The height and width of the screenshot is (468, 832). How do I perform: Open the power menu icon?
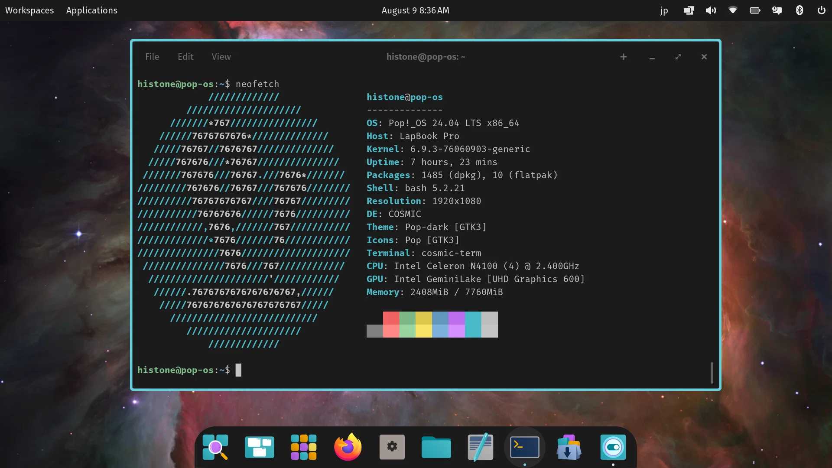click(x=821, y=10)
